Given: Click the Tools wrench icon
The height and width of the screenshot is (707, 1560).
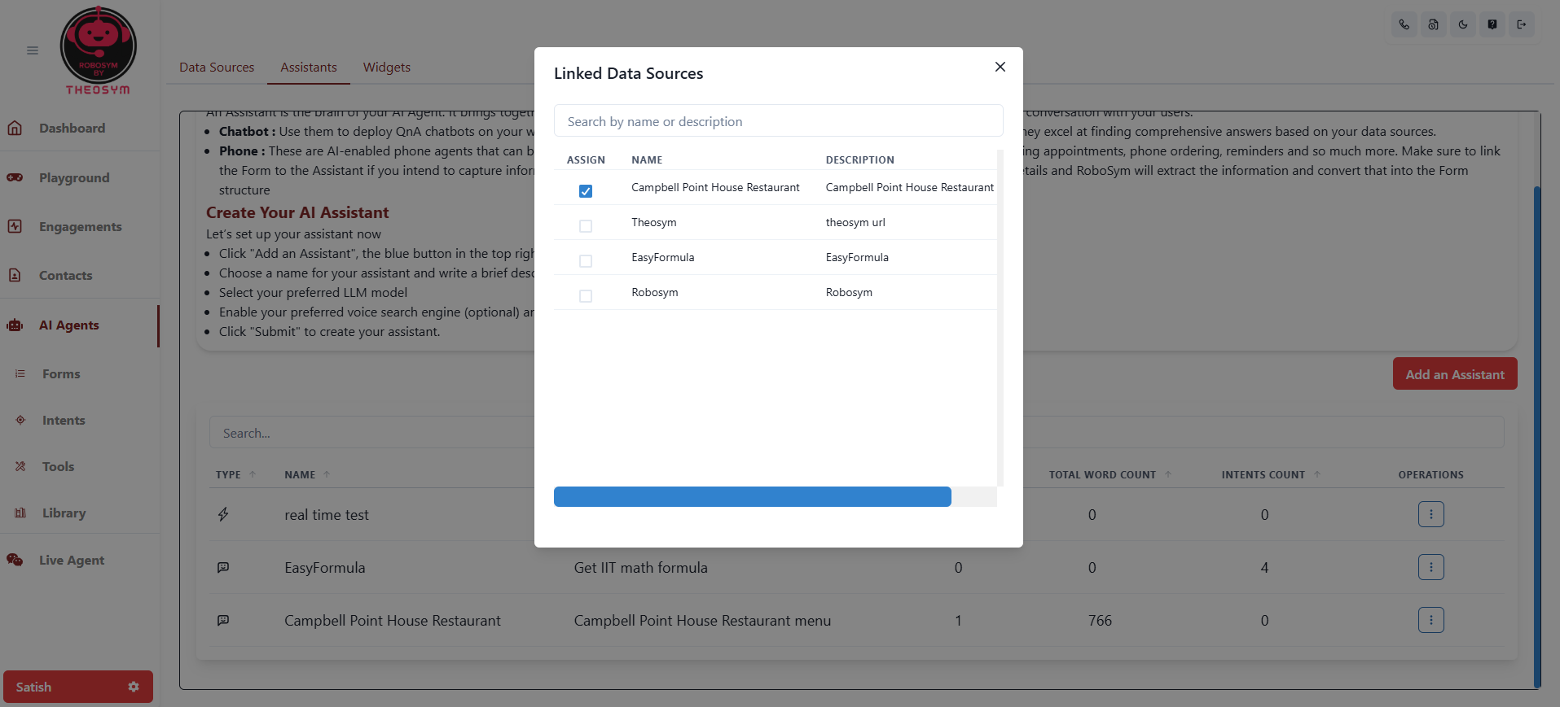Looking at the screenshot, I should pos(20,466).
